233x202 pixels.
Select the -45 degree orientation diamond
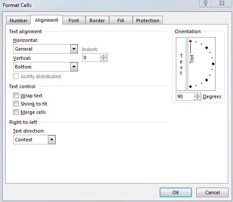(x=206, y=80)
